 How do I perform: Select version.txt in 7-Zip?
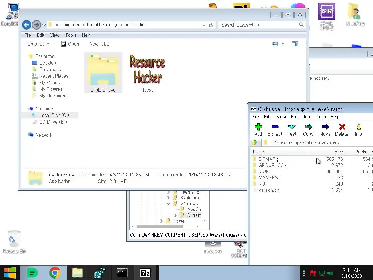[269, 190]
